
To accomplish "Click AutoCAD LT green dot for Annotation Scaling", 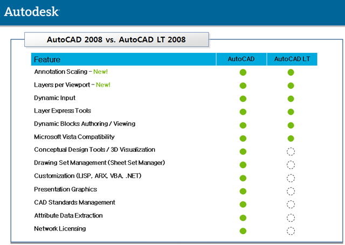I will pos(291,72).
